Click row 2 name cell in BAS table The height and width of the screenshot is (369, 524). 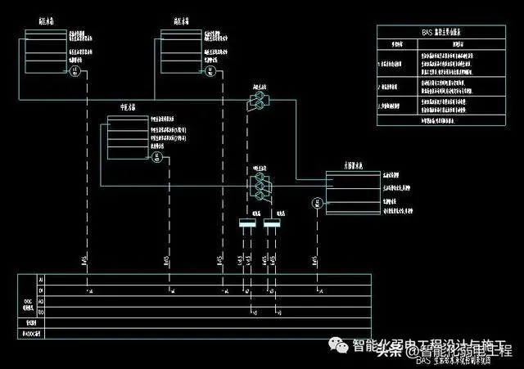[x=397, y=87]
